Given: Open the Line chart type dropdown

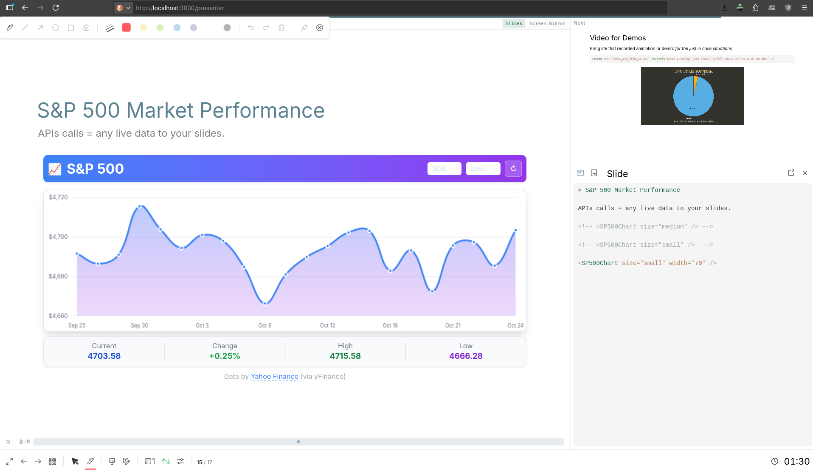Looking at the screenshot, I should (x=483, y=169).
